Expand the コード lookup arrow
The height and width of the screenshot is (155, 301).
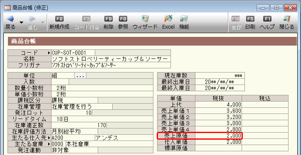(x=49, y=53)
